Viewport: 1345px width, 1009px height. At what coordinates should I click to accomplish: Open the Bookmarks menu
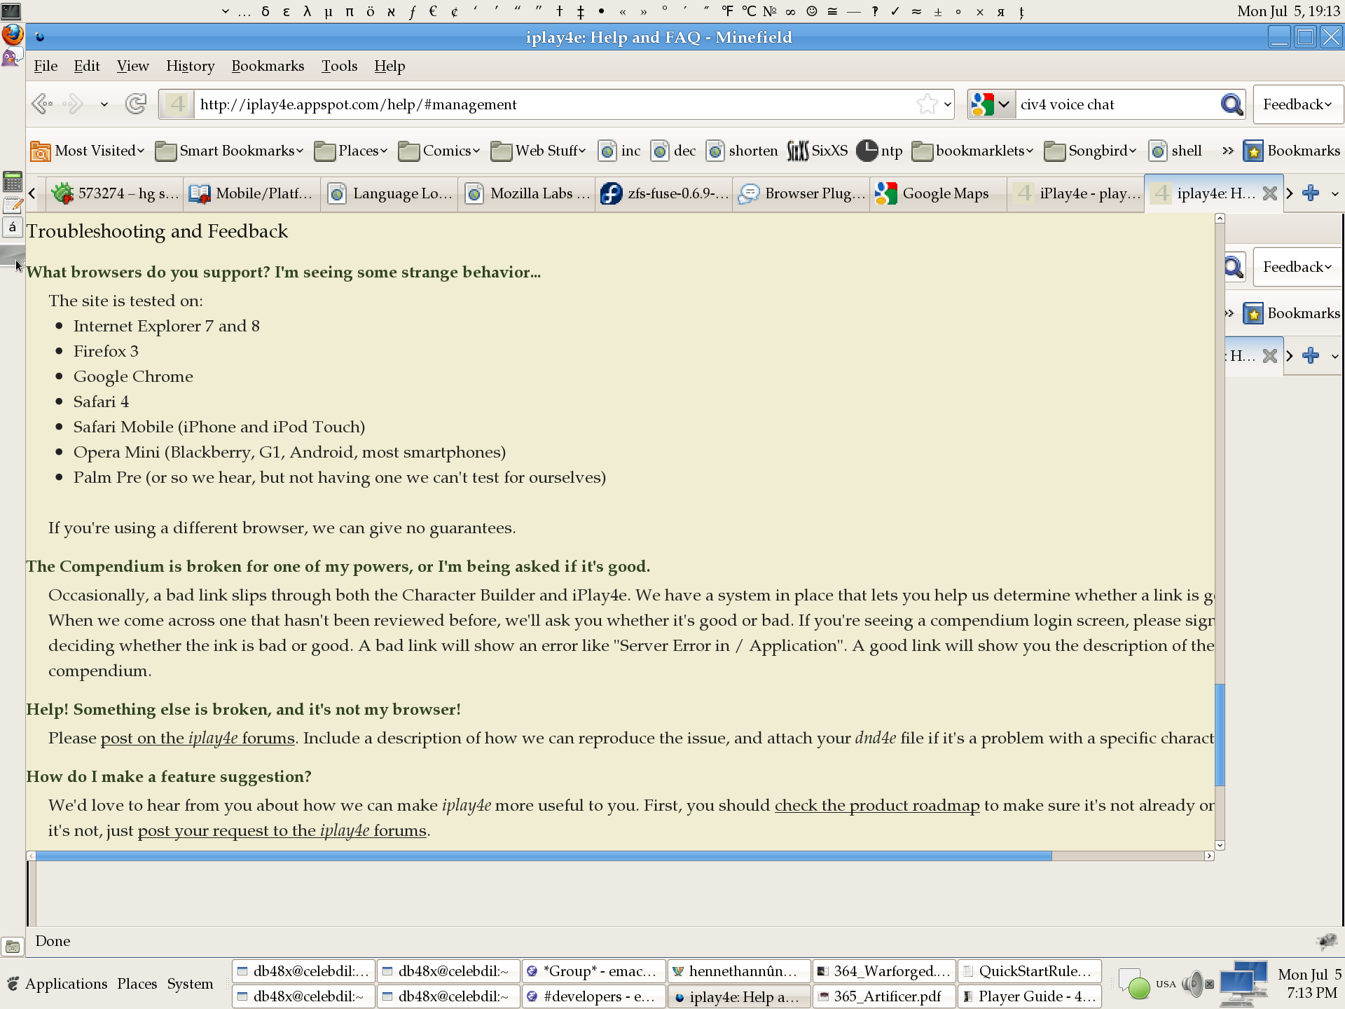click(x=268, y=66)
